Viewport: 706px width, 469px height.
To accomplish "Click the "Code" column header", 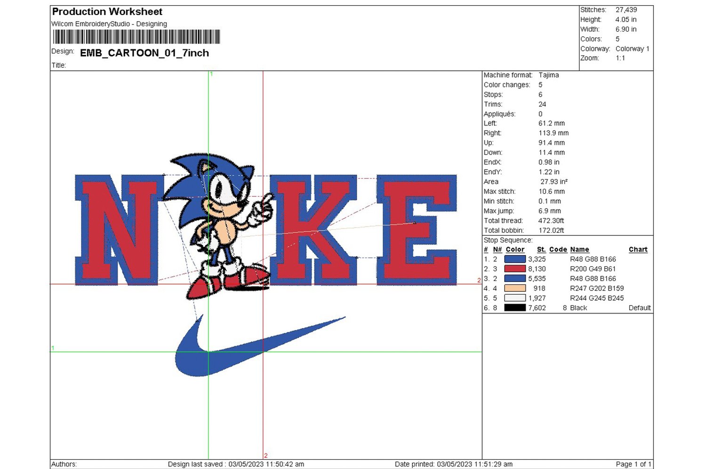I will [x=558, y=250].
